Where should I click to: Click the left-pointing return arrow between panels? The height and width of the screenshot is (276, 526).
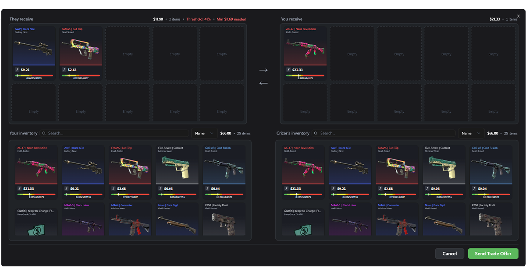coord(263,83)
